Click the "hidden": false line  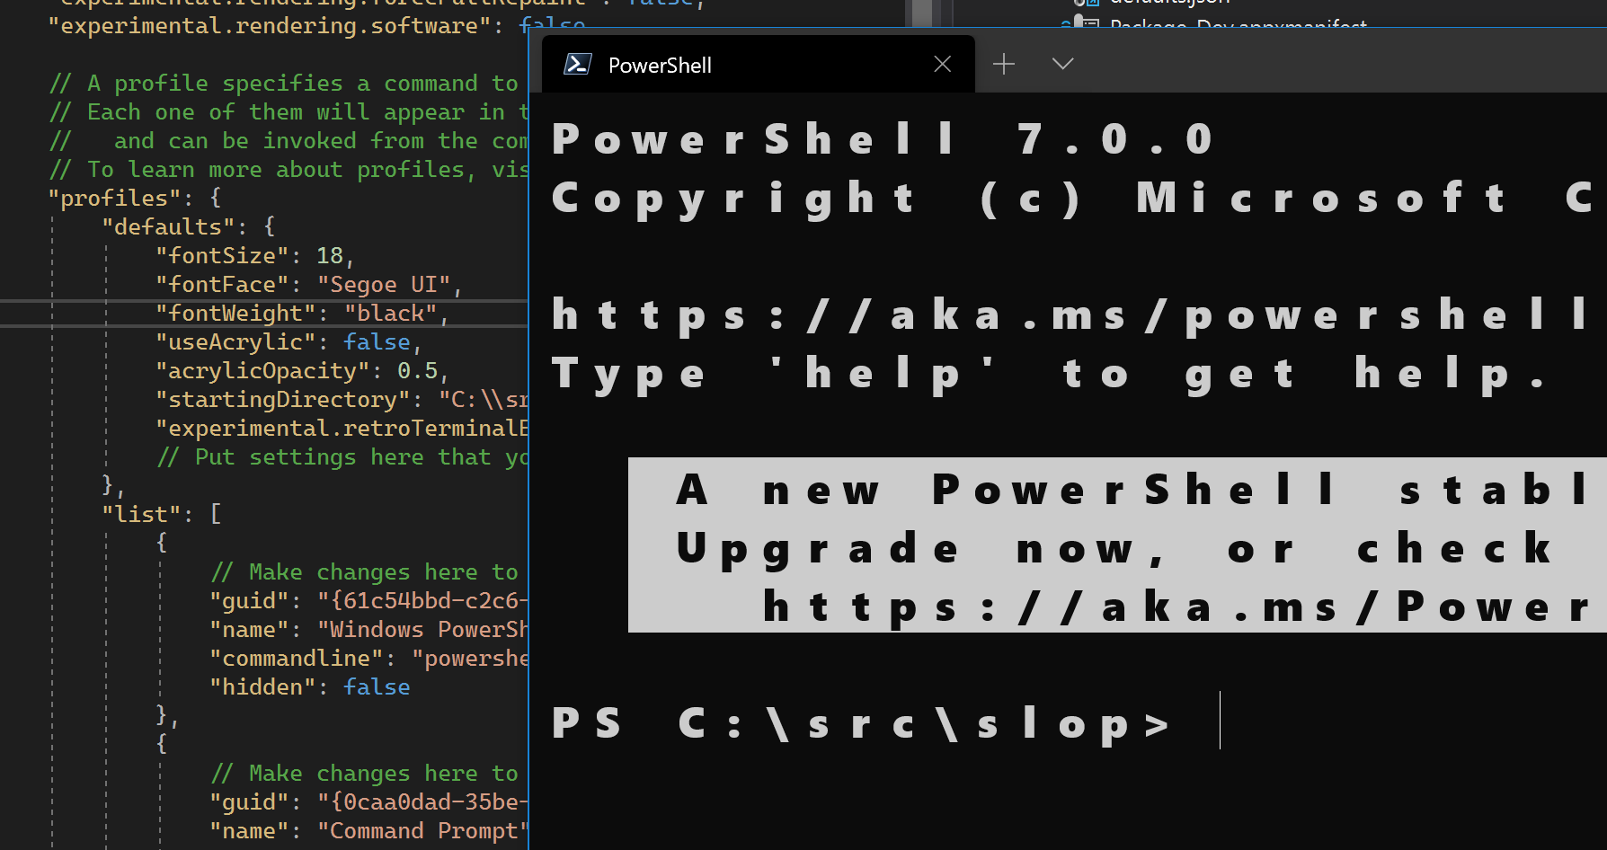[309, 686]
